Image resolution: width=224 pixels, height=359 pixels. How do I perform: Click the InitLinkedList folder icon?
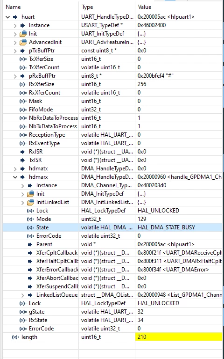coord(31,202)
